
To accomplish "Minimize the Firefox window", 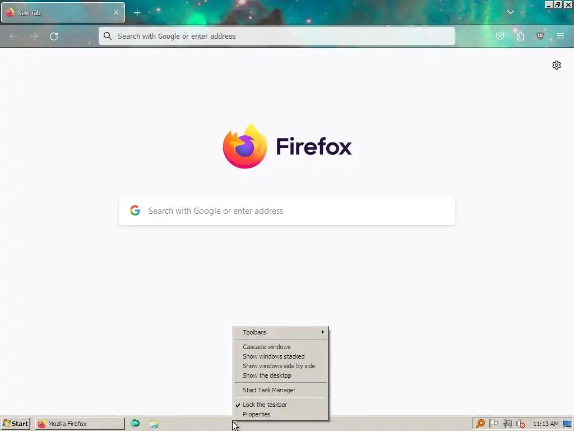I will (x=549, y=4).
